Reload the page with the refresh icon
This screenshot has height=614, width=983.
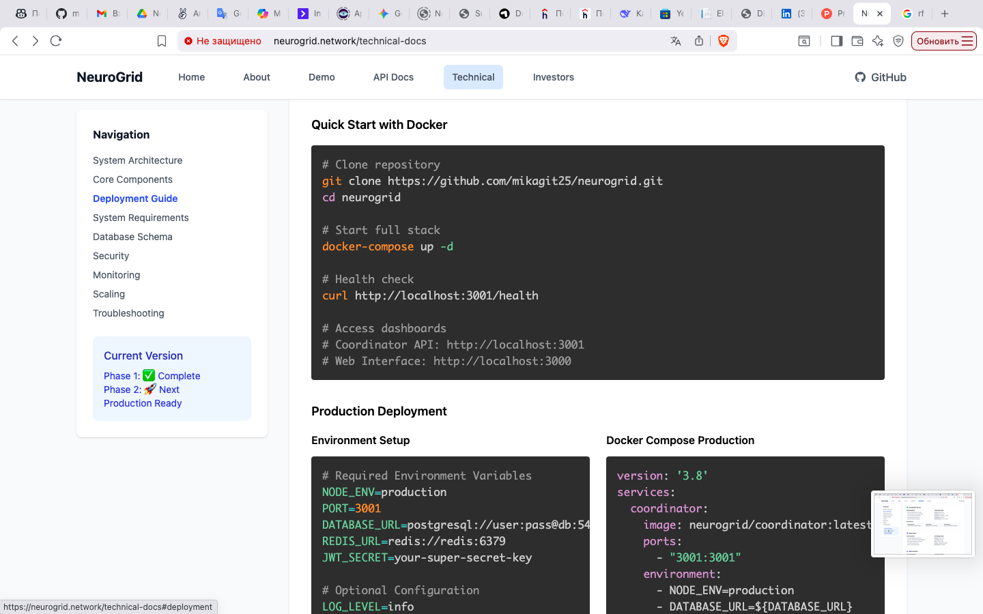click(56, 41)
